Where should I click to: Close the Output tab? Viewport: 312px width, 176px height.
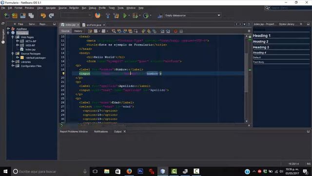[125, 132]
